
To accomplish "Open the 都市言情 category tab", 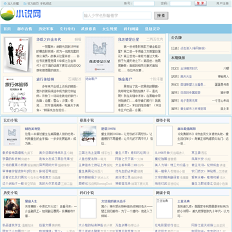I will 24,29.
